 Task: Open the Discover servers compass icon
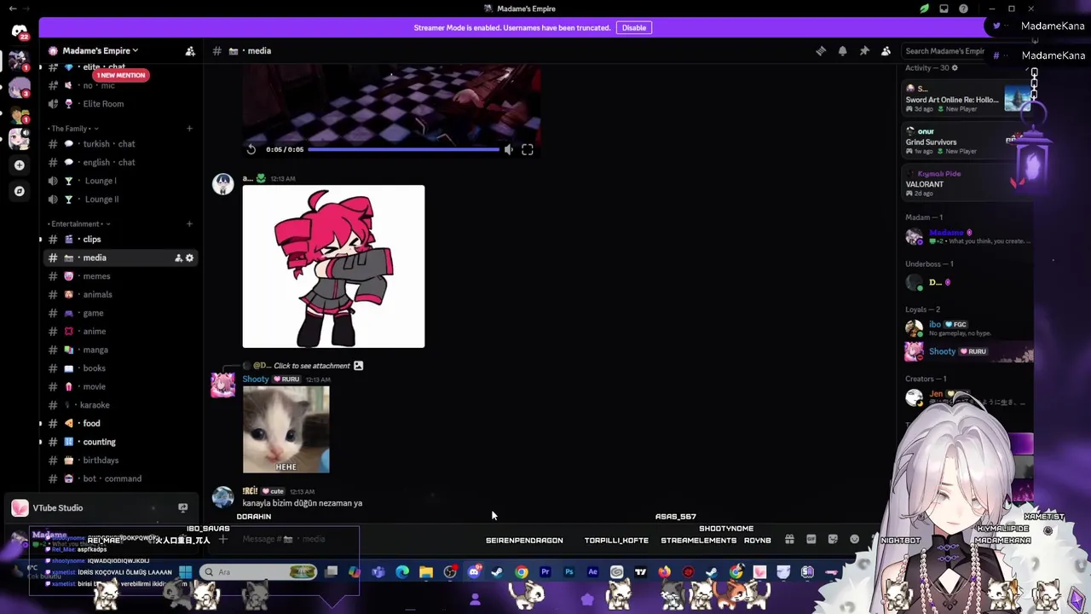[x=20, y=191]
